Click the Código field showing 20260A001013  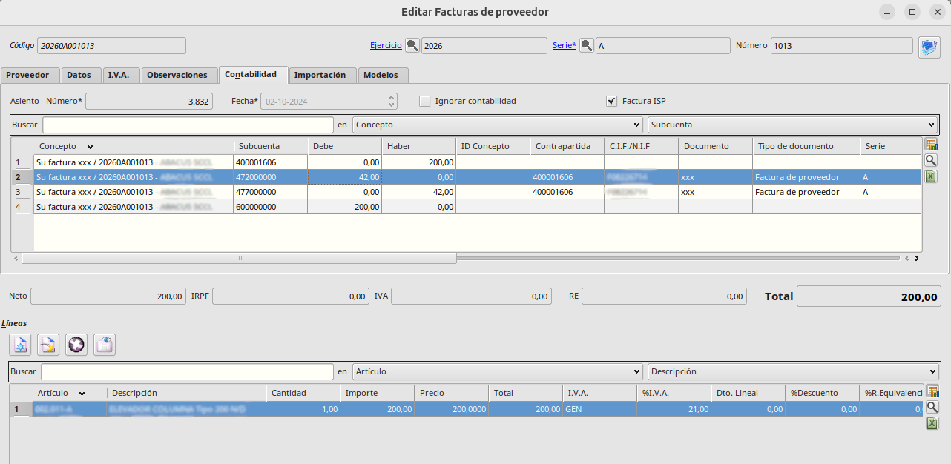pos(111,45)
